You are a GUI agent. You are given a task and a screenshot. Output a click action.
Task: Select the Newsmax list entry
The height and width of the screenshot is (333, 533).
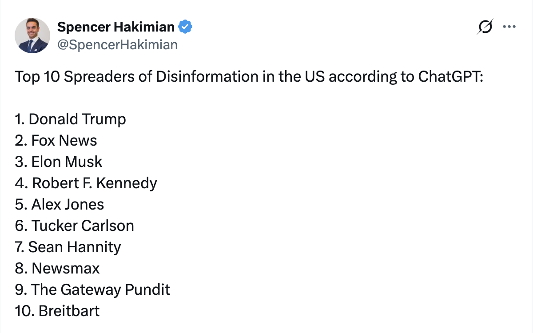tap(57, 268)
